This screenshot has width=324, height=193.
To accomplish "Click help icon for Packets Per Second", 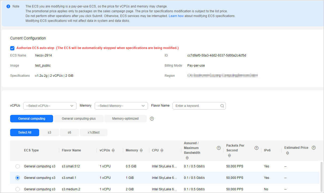I will pyautogui.click(x=257, y=148).
